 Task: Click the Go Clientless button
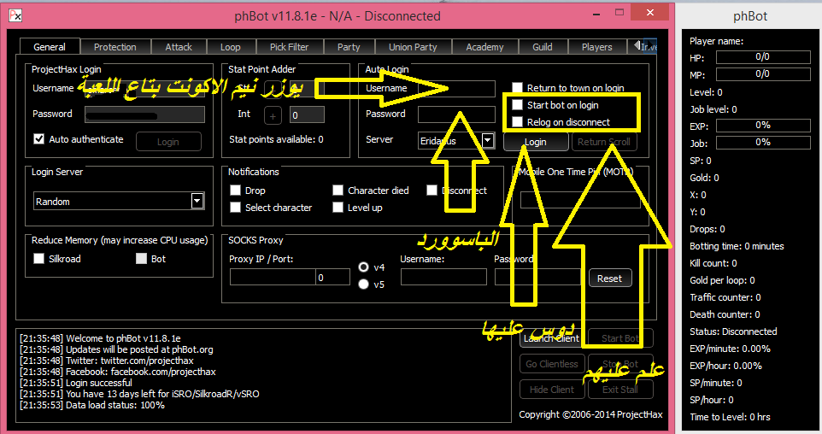[551, 364]
